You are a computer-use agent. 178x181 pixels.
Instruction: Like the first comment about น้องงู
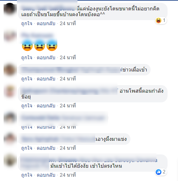(27, 23)
